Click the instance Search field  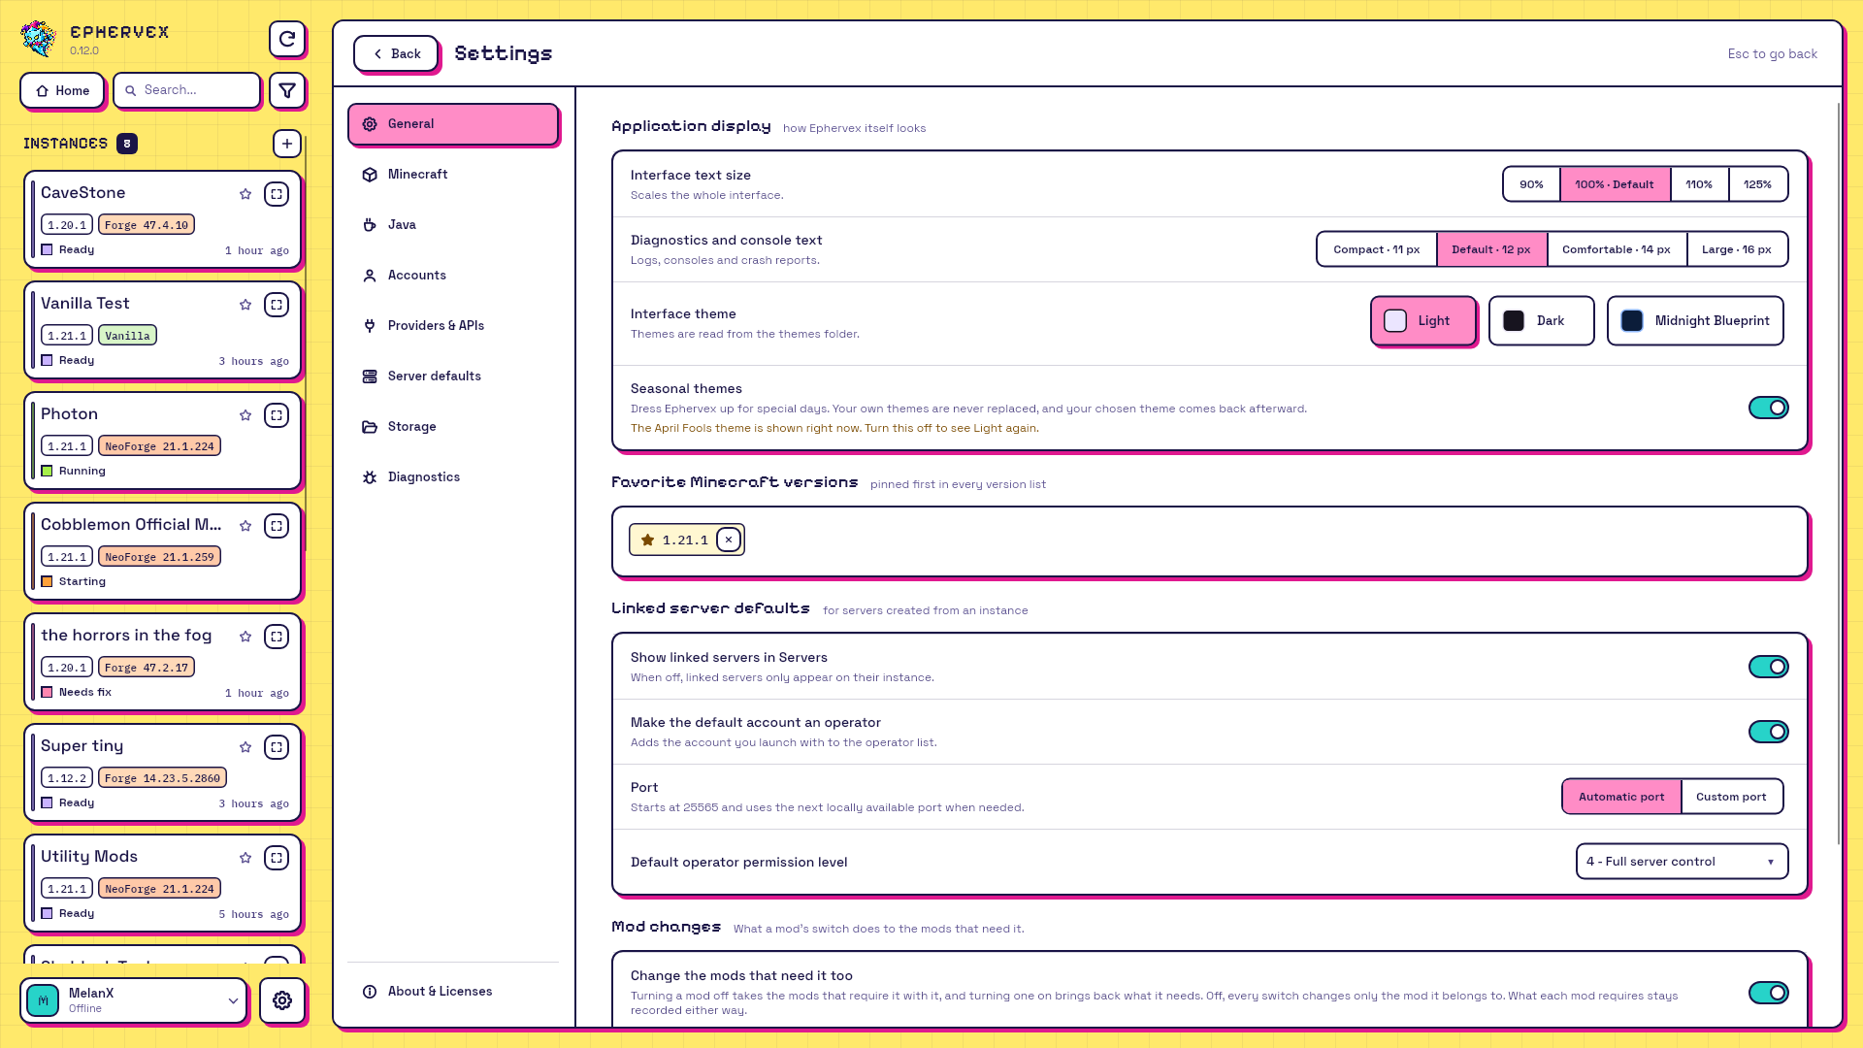(x=187, y=90)
